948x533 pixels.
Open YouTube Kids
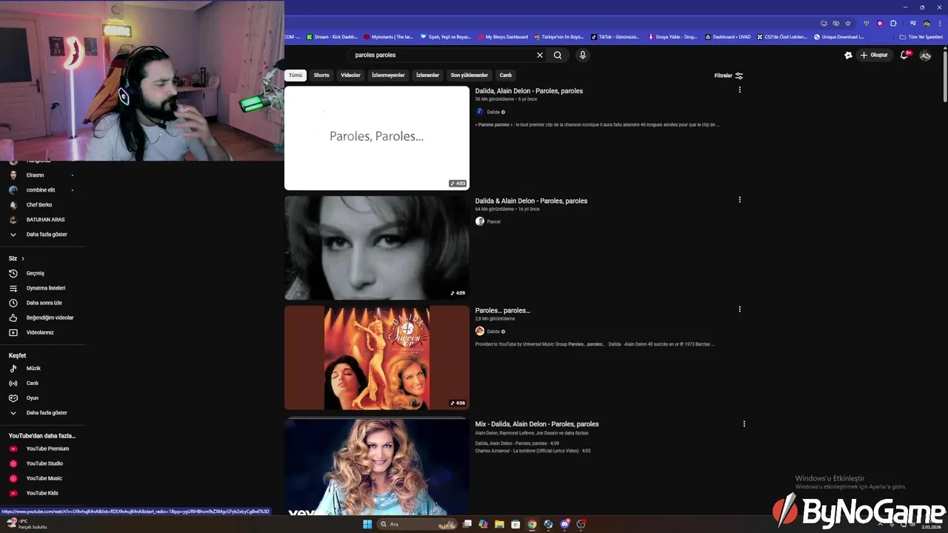click(42, 493)
